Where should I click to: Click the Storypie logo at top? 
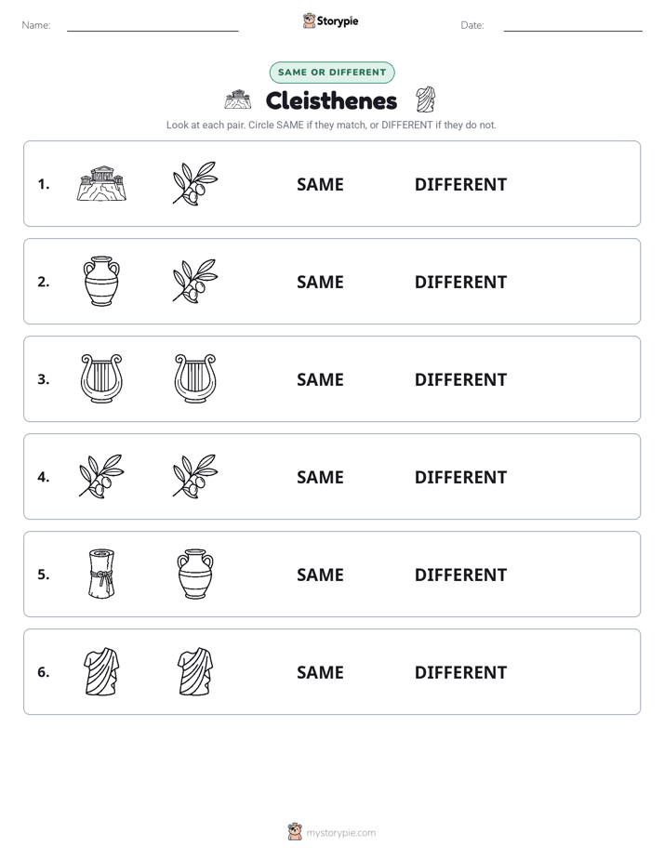coord(330,20)
